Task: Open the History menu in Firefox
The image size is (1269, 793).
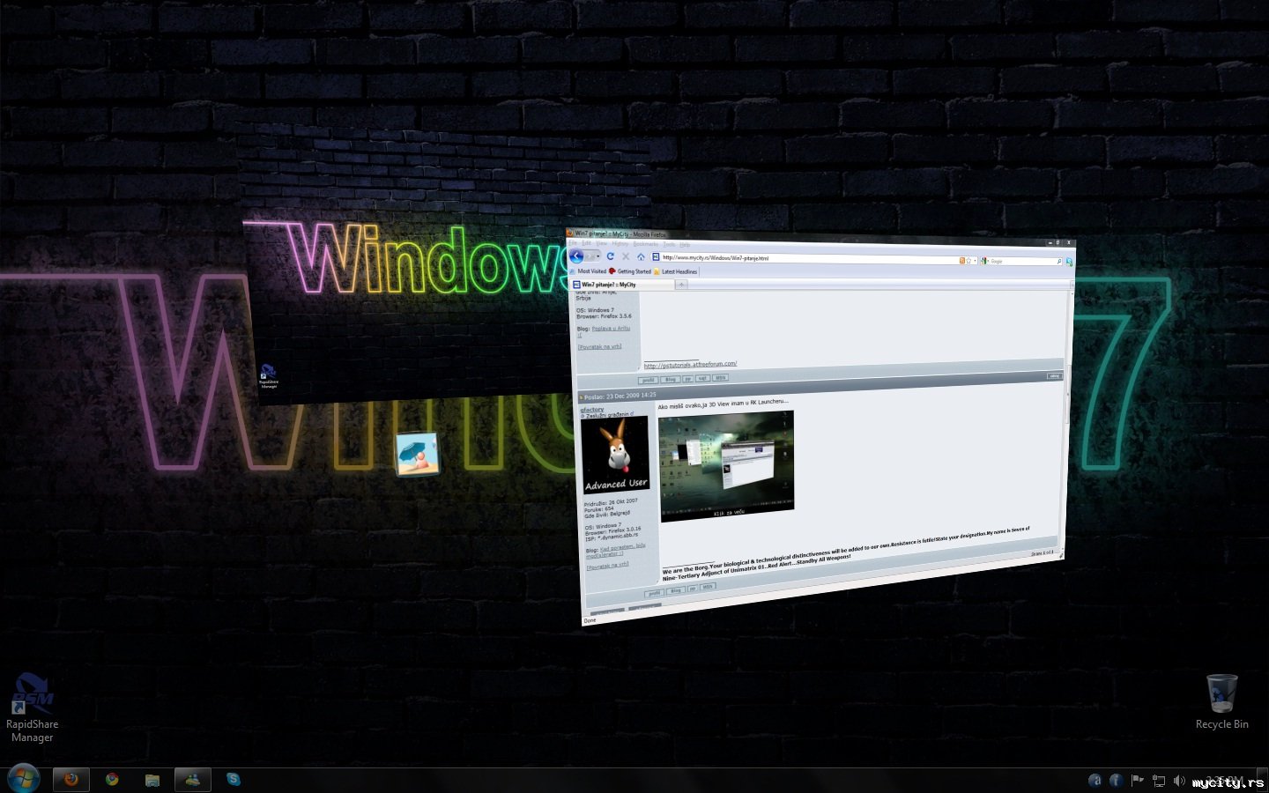Action: [620, 243]
